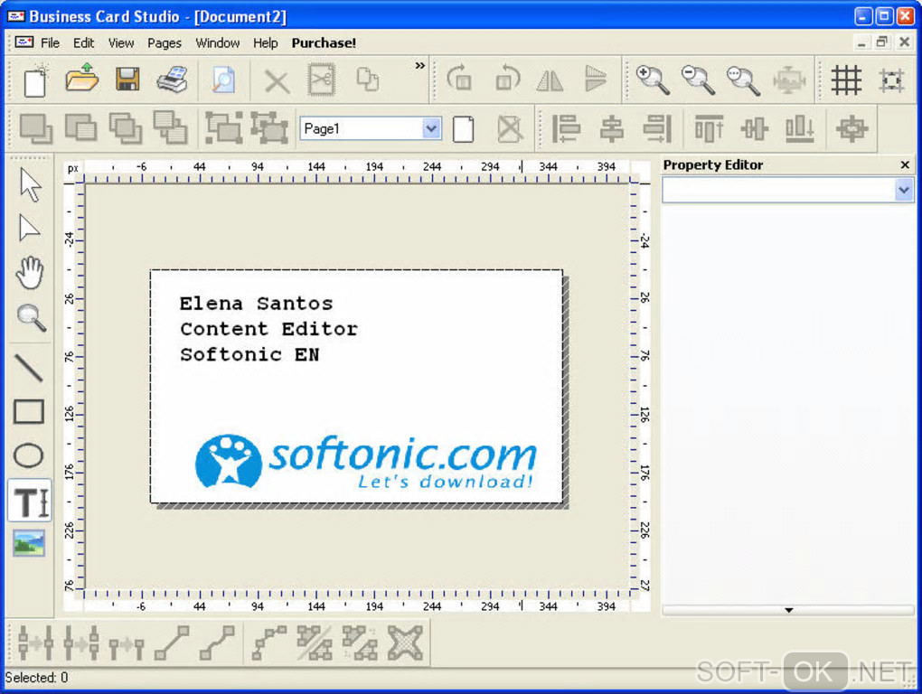Image resolution: width=922 pixels, height=694 pixels.
Task: Delete the current page with crossed page icon
Action: click(x=509, y=129)
